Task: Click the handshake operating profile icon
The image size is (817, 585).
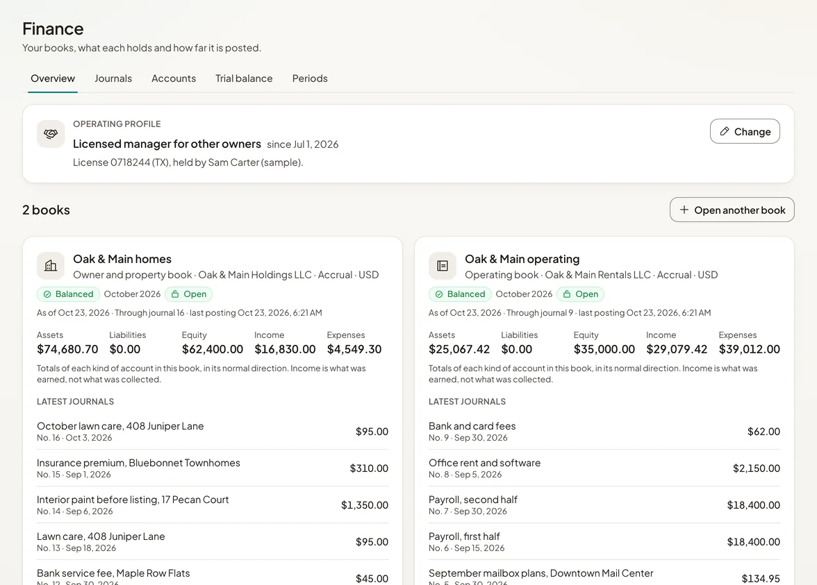Action: click(51, 134)
